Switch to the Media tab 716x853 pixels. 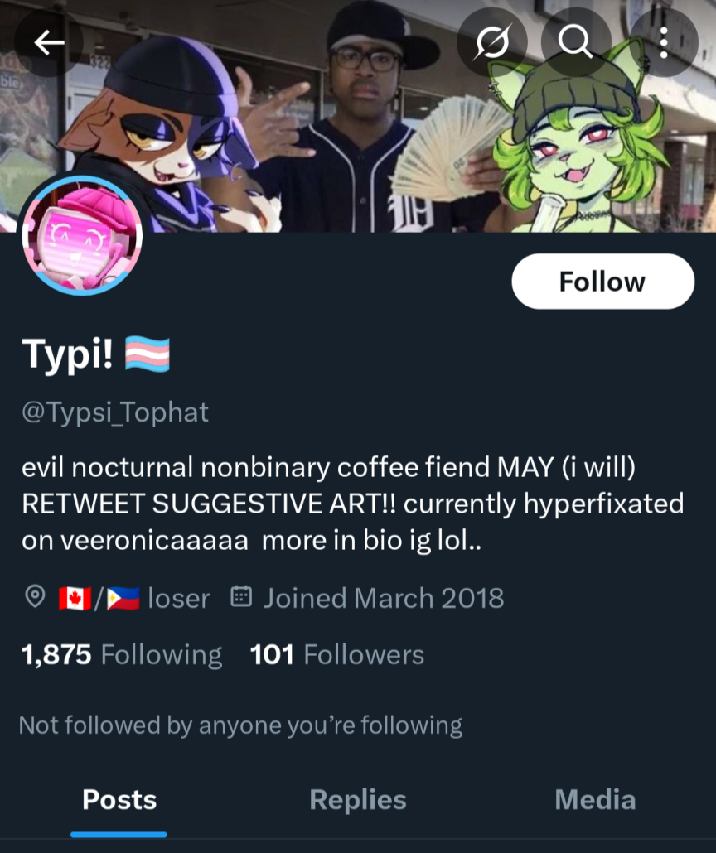[595, 800]
